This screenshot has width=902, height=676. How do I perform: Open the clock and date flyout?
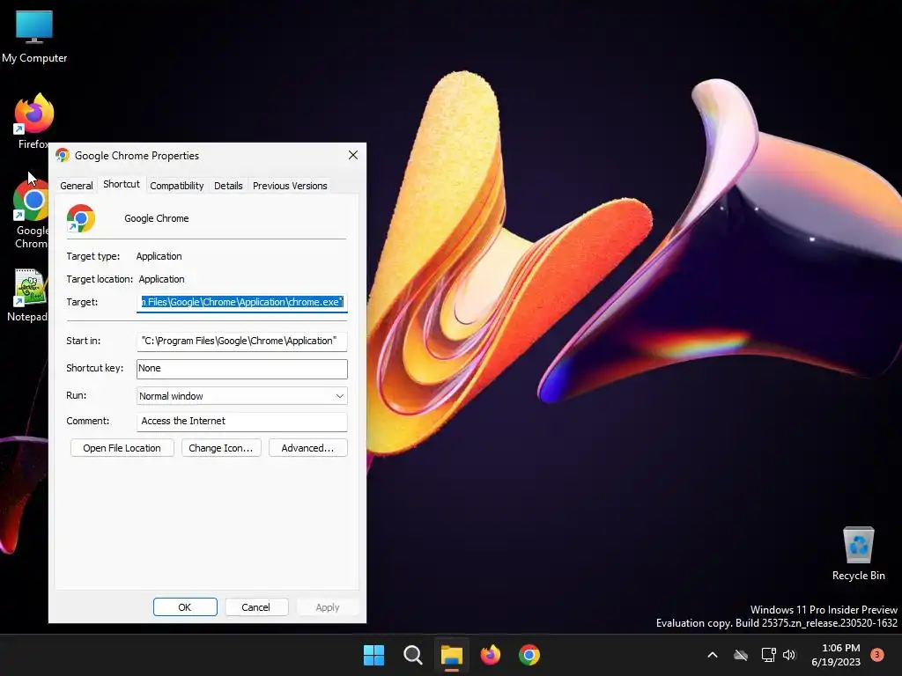coord(836,655)
